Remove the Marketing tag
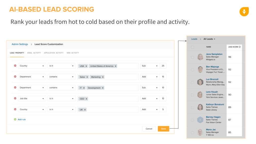 (103, 77)
